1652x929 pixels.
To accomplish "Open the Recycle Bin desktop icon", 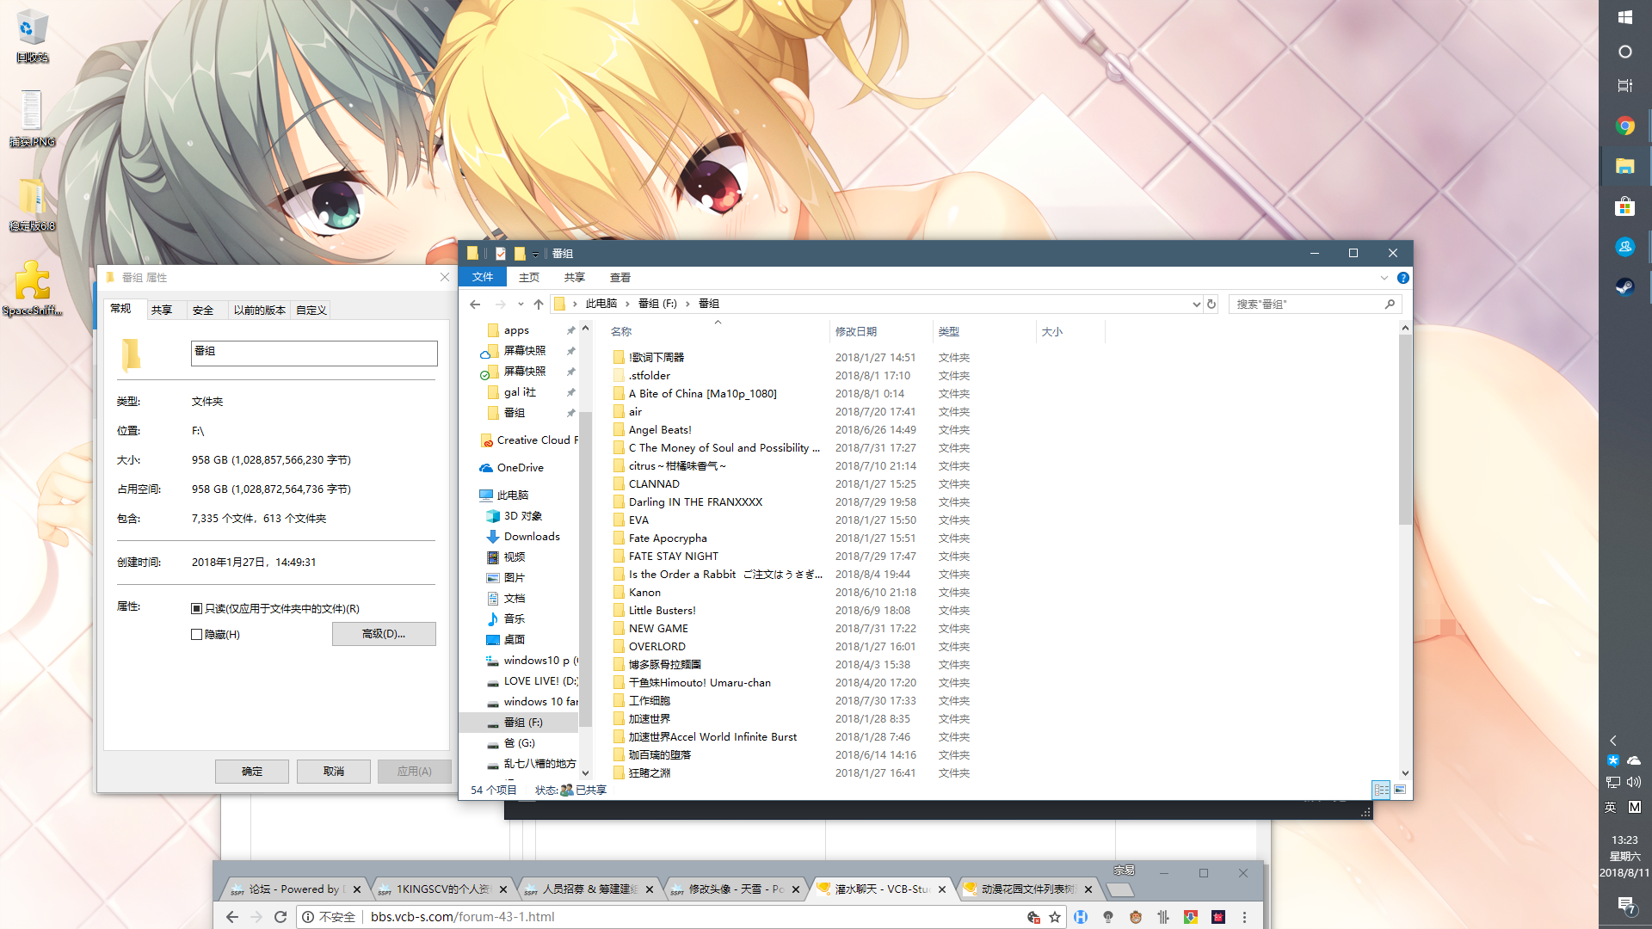I will pos(32,36).
